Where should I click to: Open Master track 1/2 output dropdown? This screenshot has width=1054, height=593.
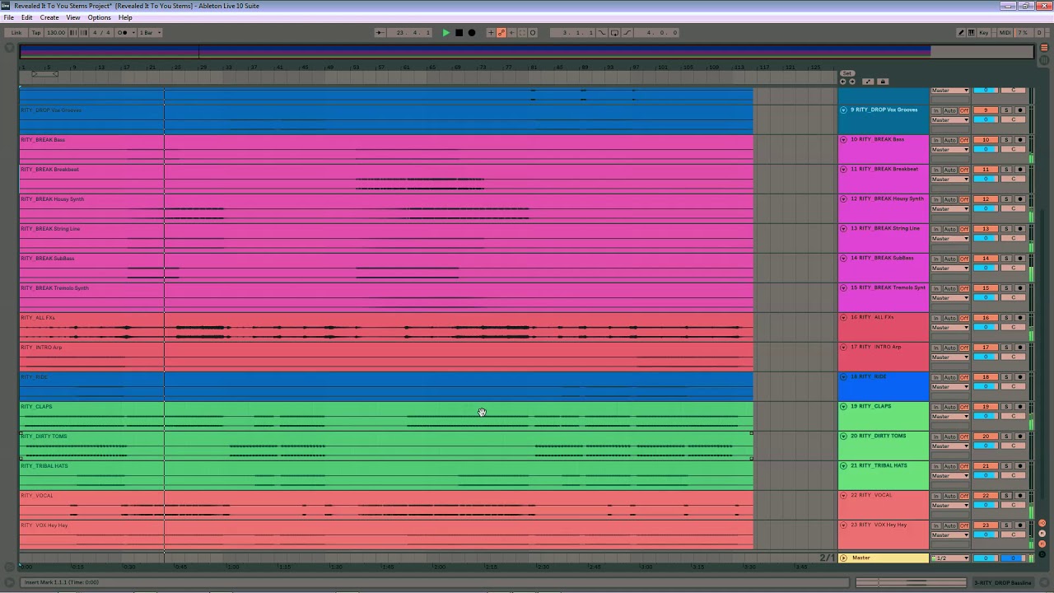tap(950, 558)
